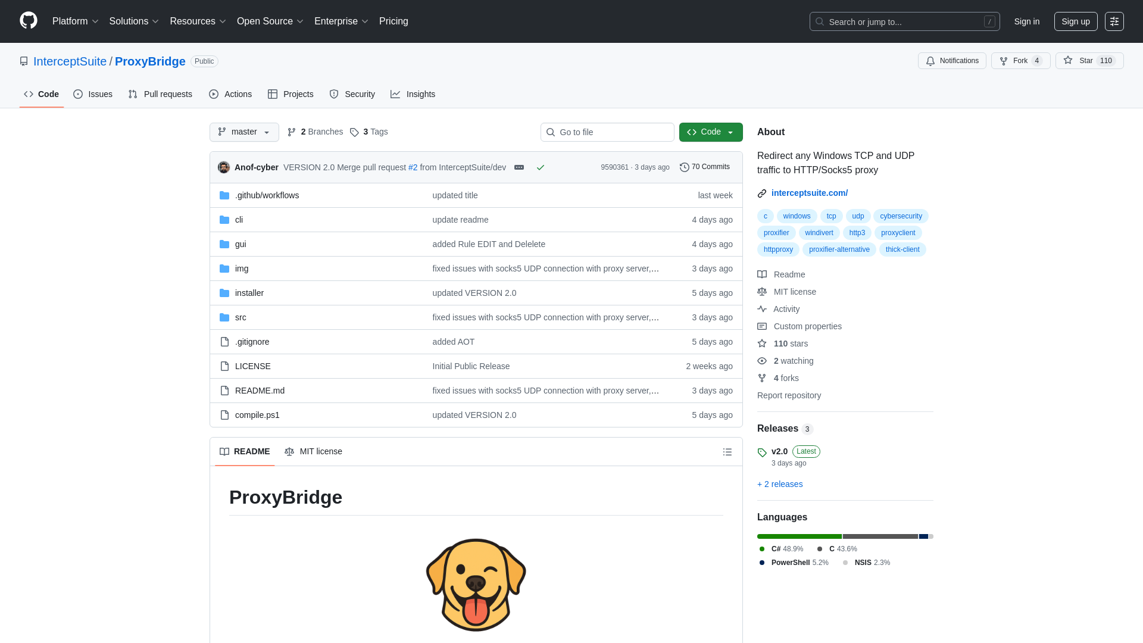The image size is (1143, 643).
Task: Open the master branch selector
Action: coord(243,132)
